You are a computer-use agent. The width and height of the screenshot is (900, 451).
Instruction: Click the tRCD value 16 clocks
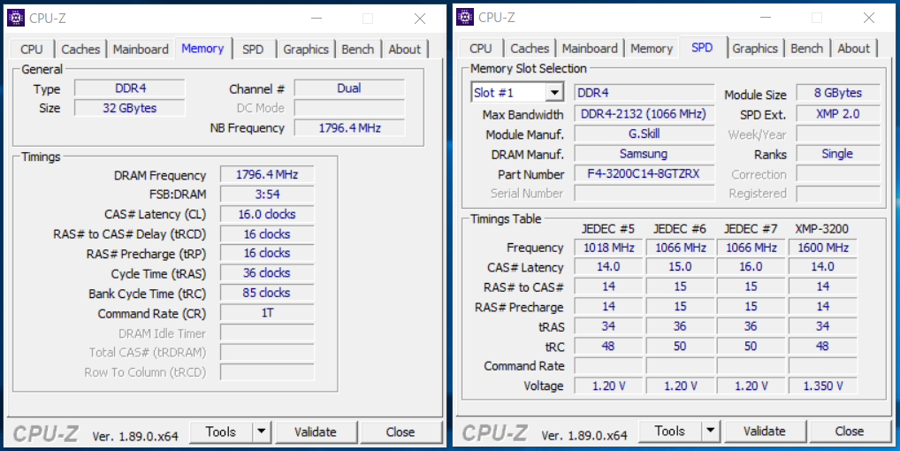click(x=267, y=234)
